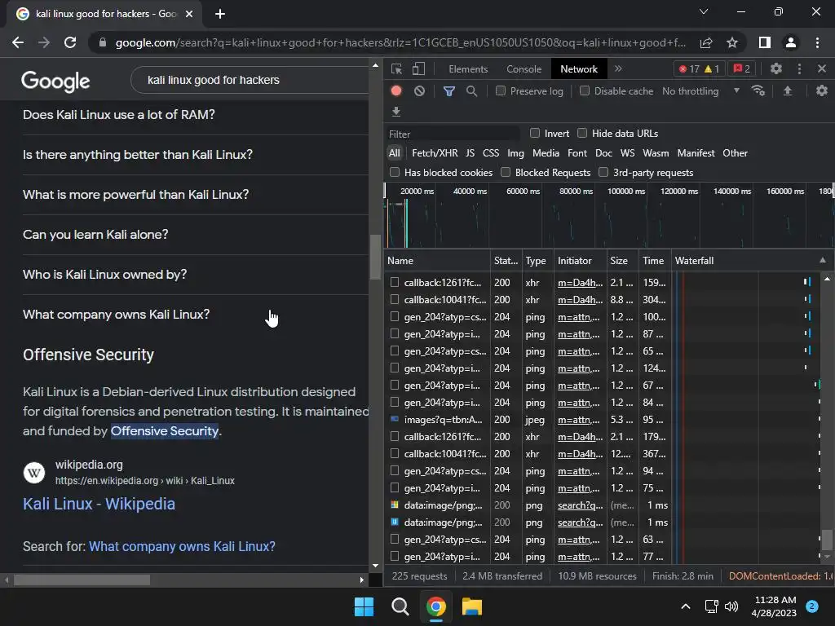The width and height of the screenshot is (835, 626).
Task: Close the DevTools panel
Action: [822, 68]
